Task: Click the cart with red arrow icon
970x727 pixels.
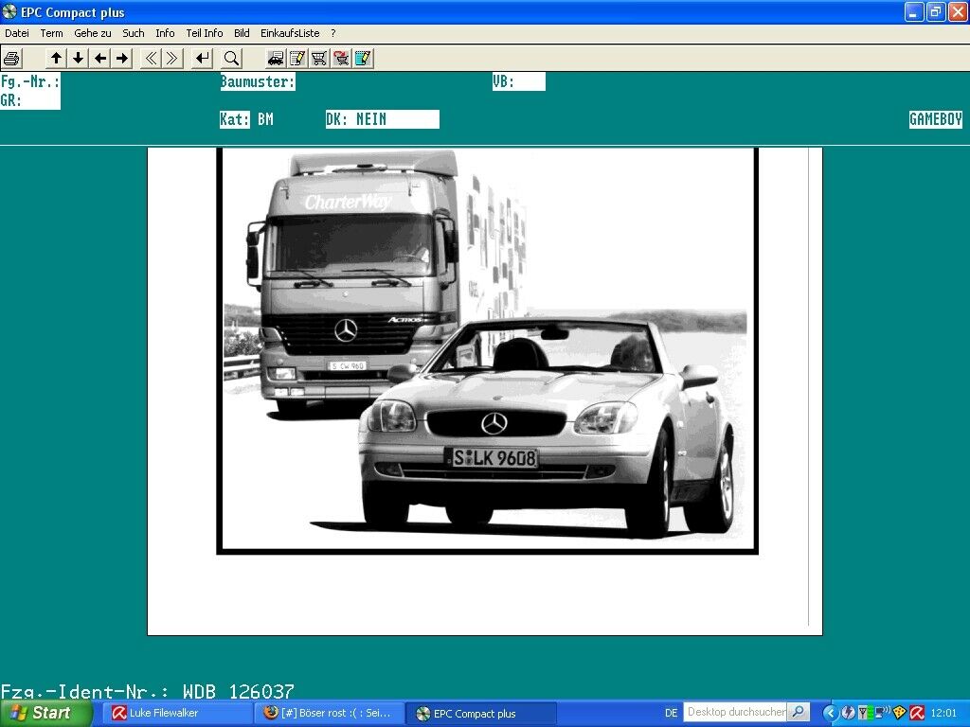Action: point(341,59)
